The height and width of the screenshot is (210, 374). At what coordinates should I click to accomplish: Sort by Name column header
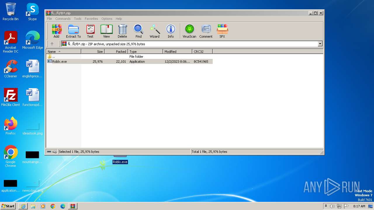[x=64, y=51]
